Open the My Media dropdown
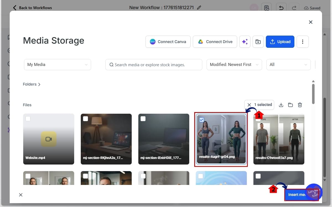This screenshot has height=207, width=332. (x=57, y=64)
